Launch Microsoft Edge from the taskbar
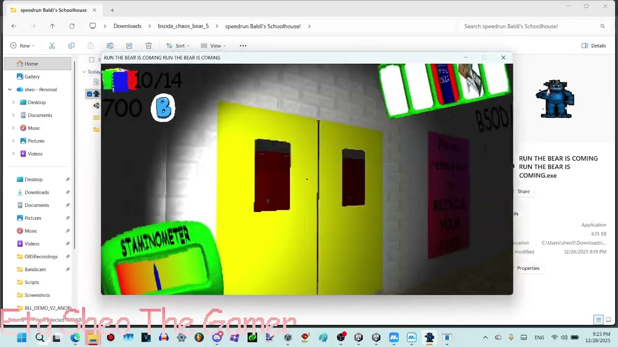The height and width of the screenshot is (347, 618). [x=75, y=338]
